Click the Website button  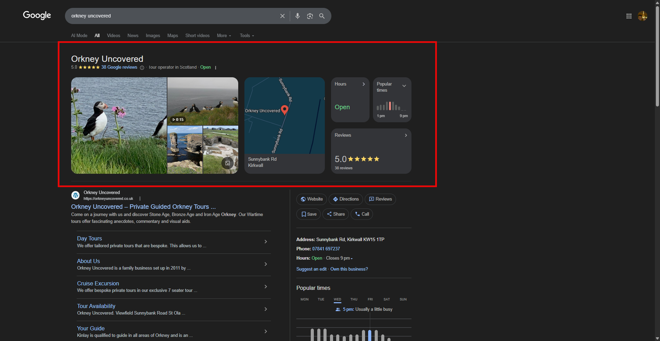[311, 199]
